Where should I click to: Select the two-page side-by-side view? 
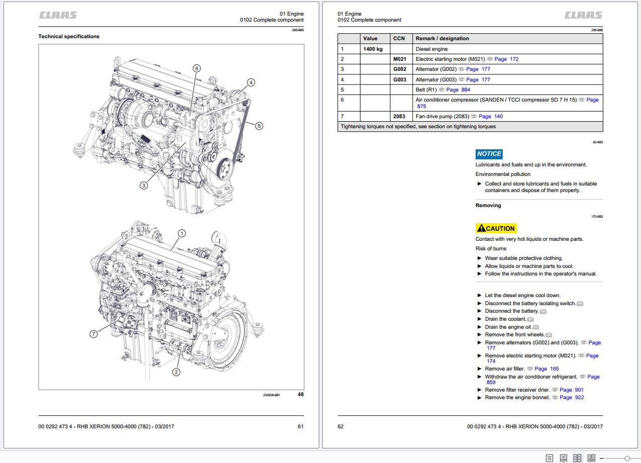pyautogui.click(x=578, y=458)
